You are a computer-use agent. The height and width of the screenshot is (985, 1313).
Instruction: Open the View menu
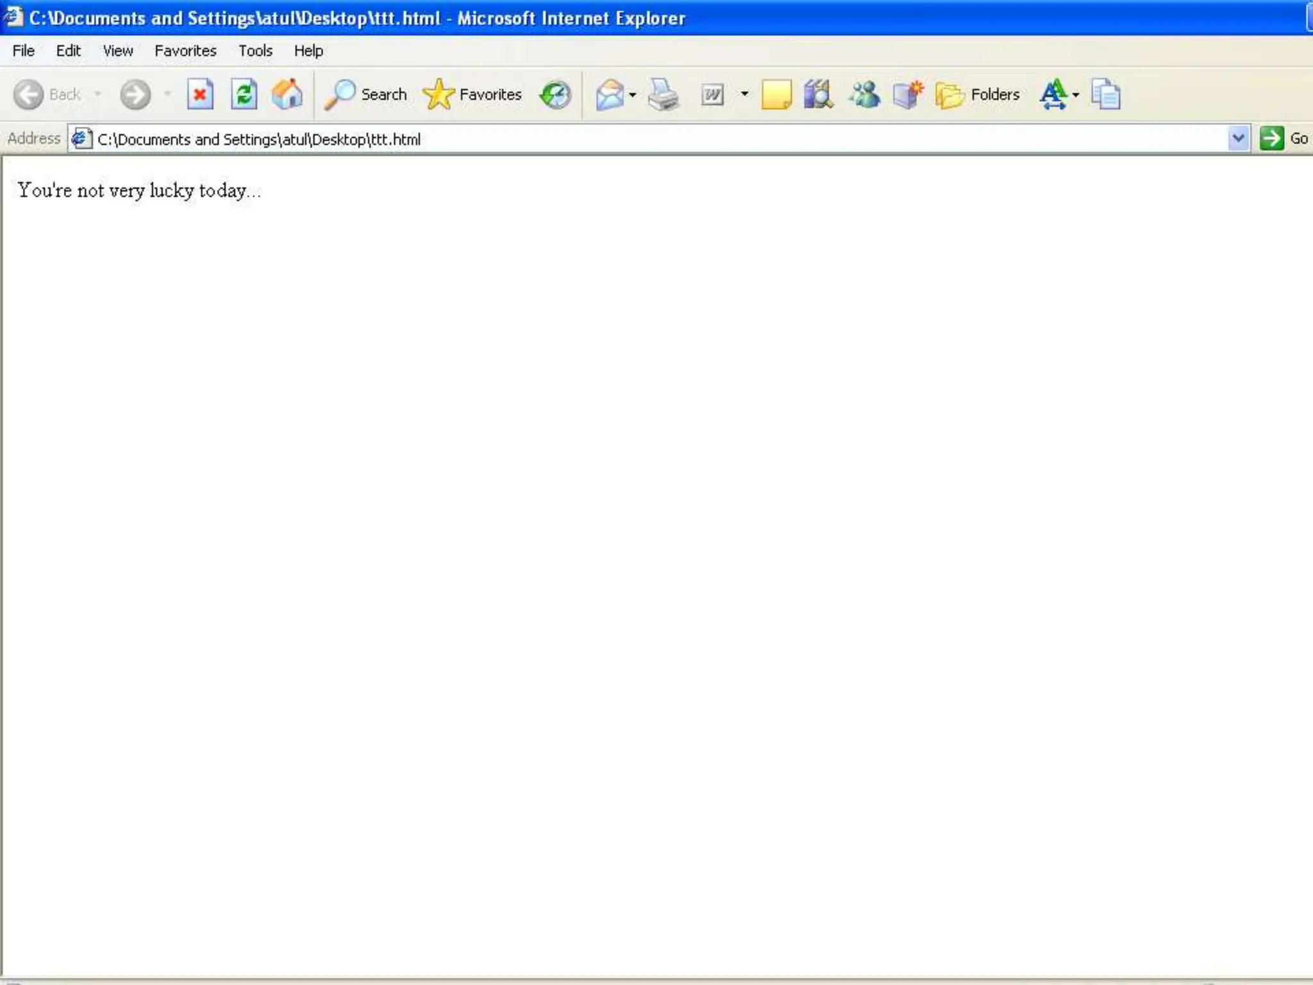point(118,51)
